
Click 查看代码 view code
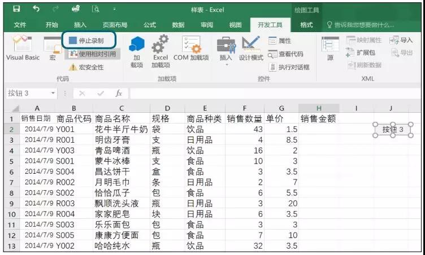tap(285, 54)
